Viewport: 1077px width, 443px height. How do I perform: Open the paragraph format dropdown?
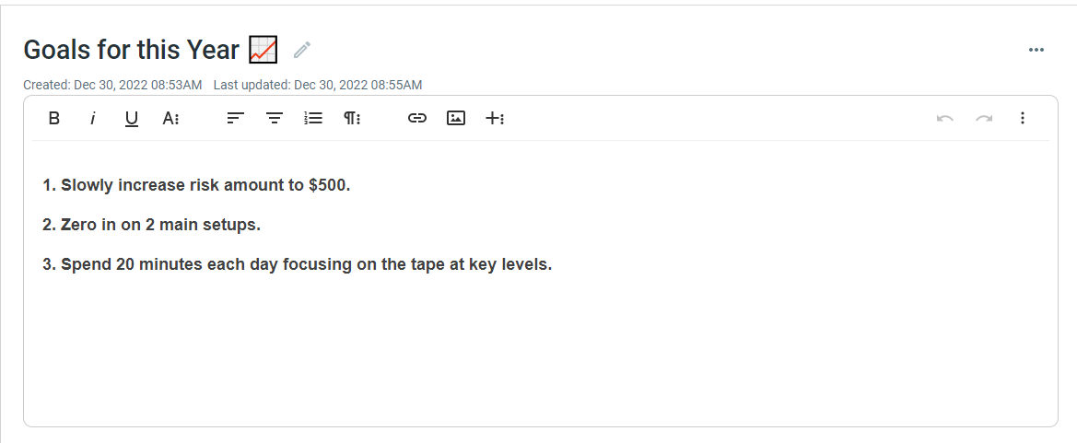click(x=352, y=118)
